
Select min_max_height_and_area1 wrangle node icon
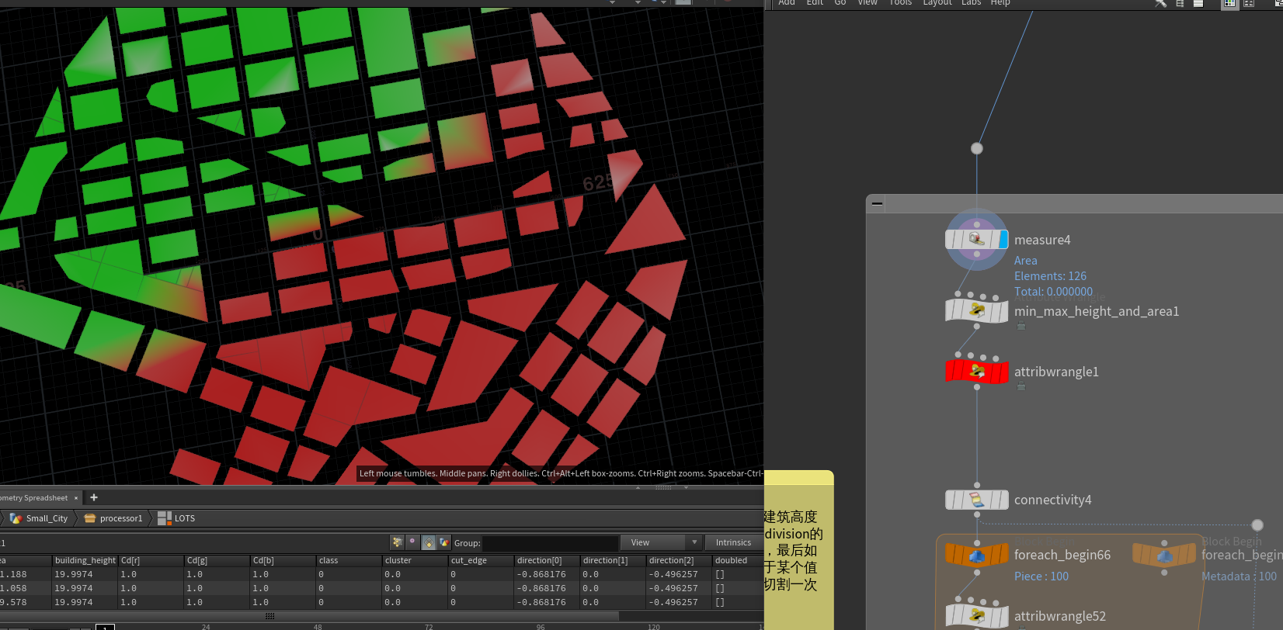click(976, 311)
